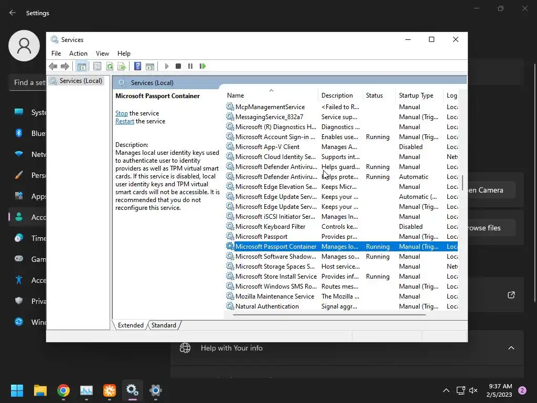Open the Help menu in Services

click(124, 54)
